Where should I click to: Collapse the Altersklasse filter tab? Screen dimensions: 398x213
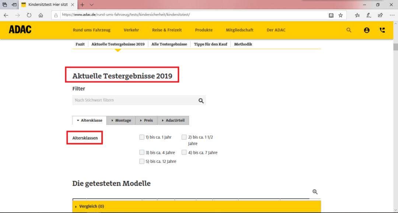pyautogui.click(x=89, y=120)
